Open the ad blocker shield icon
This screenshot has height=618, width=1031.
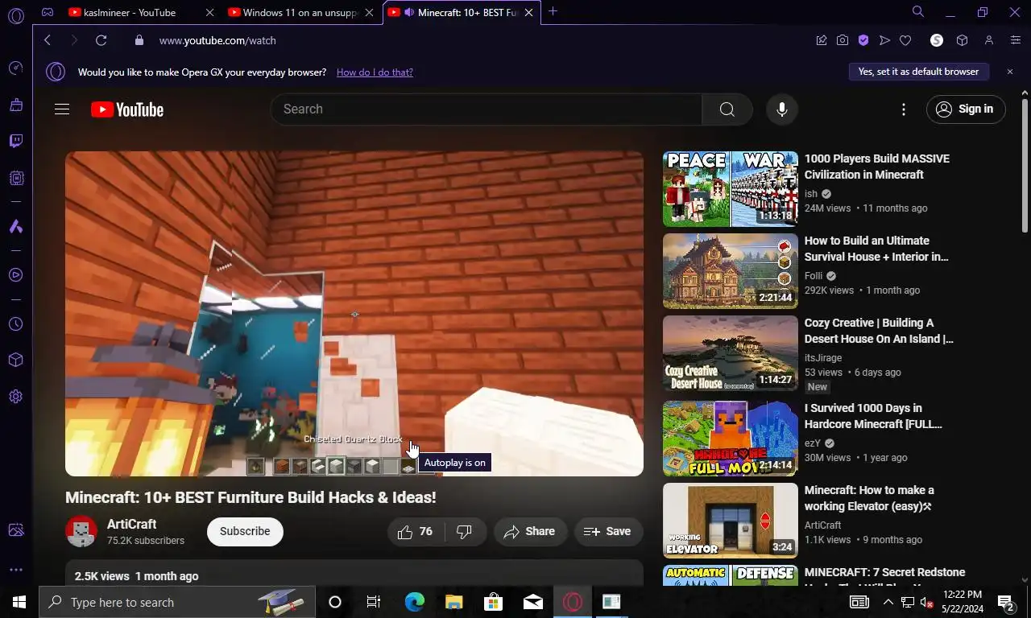863,40
